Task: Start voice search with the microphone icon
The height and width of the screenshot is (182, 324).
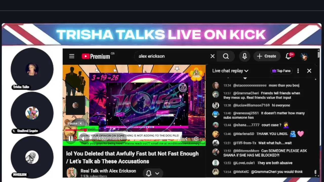Action: [x=245, y=56]
